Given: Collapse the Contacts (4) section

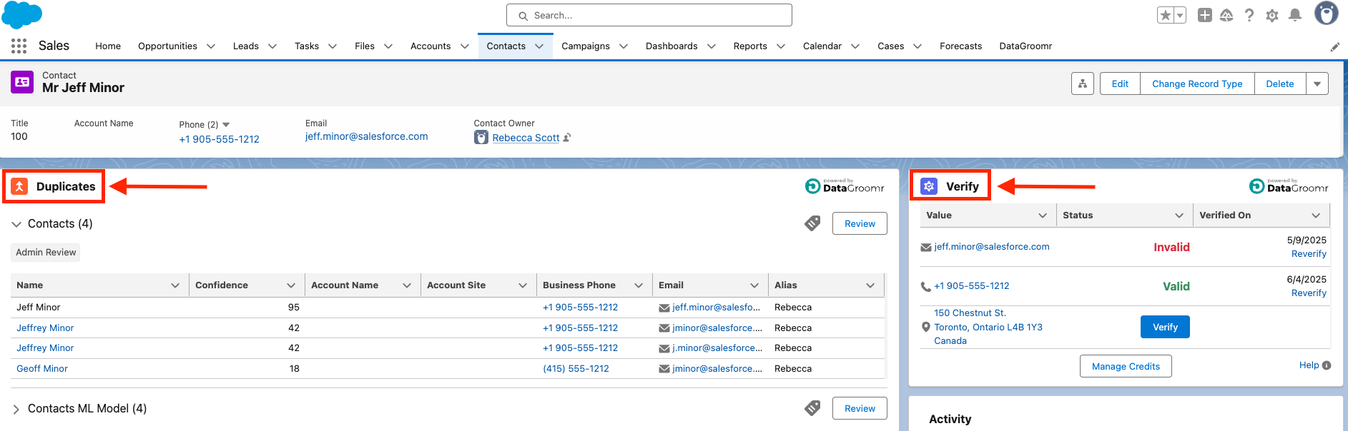Looking at the screenshot, I should [x=16, y=224].
